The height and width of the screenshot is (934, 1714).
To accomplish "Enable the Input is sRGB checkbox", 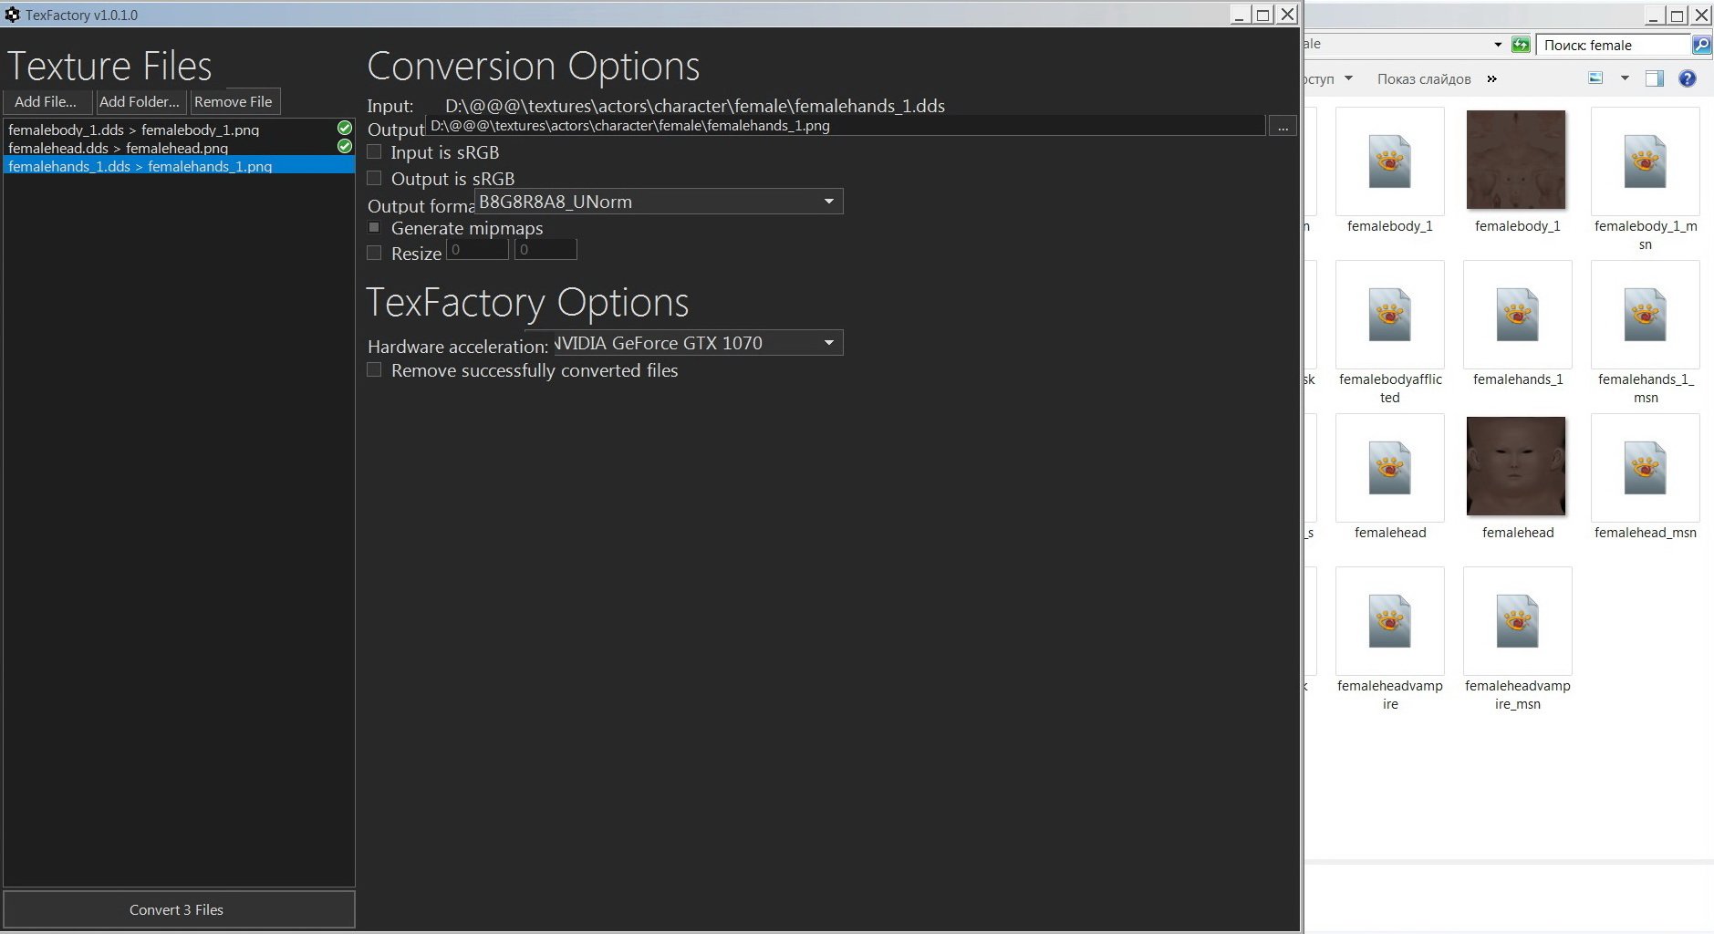I will click(374, 152).
